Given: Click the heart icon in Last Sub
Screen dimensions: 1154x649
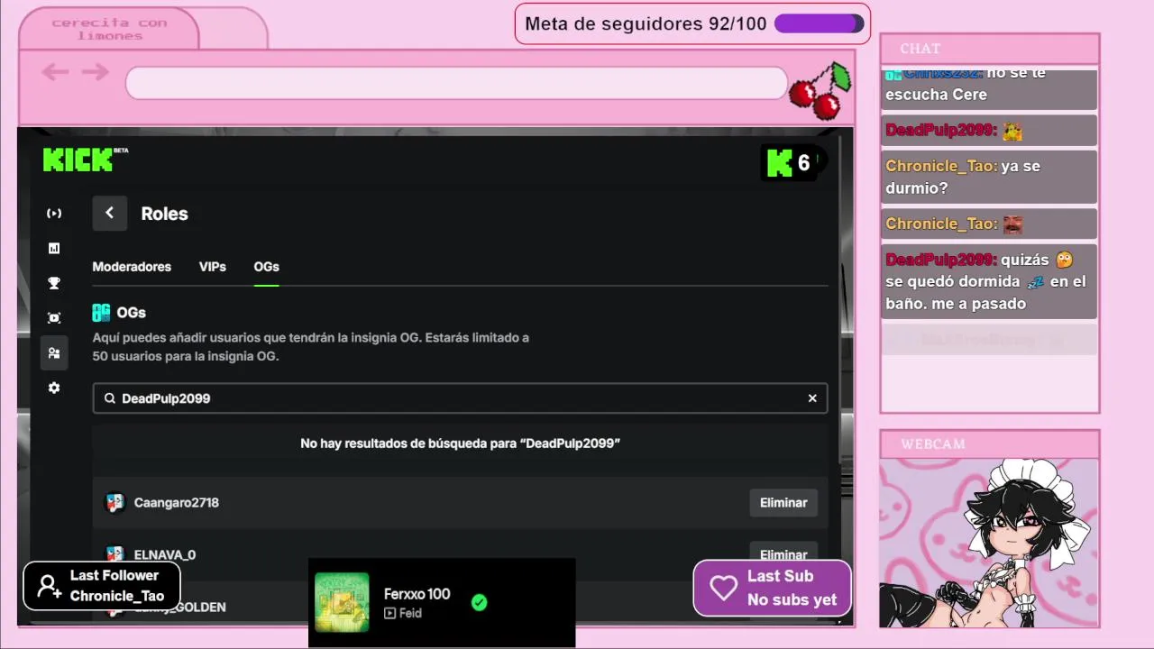Looking at the screenshot, I should pyautogui.click(x=723, y=588).
